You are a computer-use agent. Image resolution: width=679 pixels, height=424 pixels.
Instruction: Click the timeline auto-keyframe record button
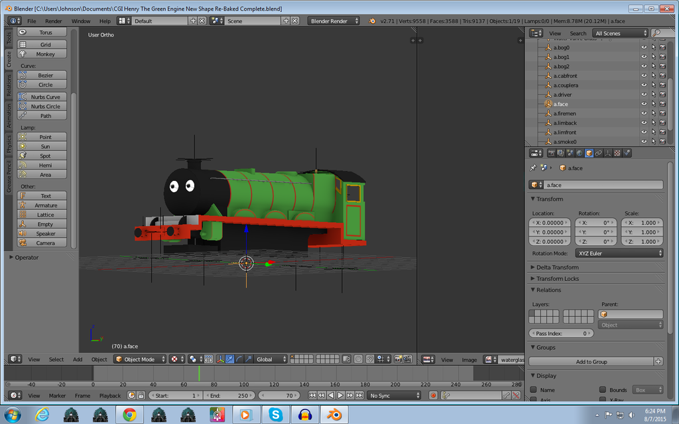[x=433, y=396]
